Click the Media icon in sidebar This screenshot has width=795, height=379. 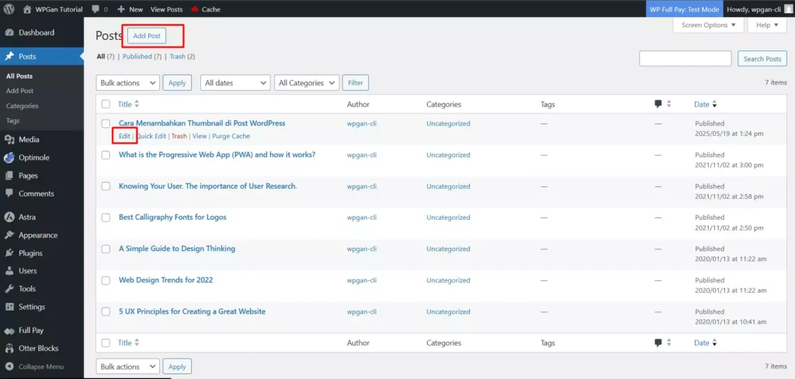click(9, 140)
